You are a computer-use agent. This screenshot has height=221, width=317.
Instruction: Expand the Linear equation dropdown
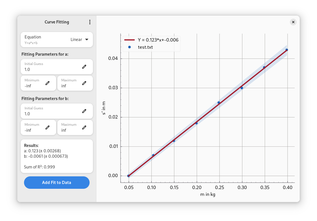(x=80, y=40)
